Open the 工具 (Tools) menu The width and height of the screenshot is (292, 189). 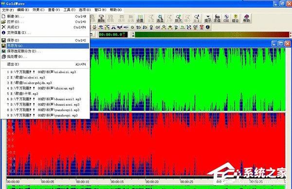[69, 10]
